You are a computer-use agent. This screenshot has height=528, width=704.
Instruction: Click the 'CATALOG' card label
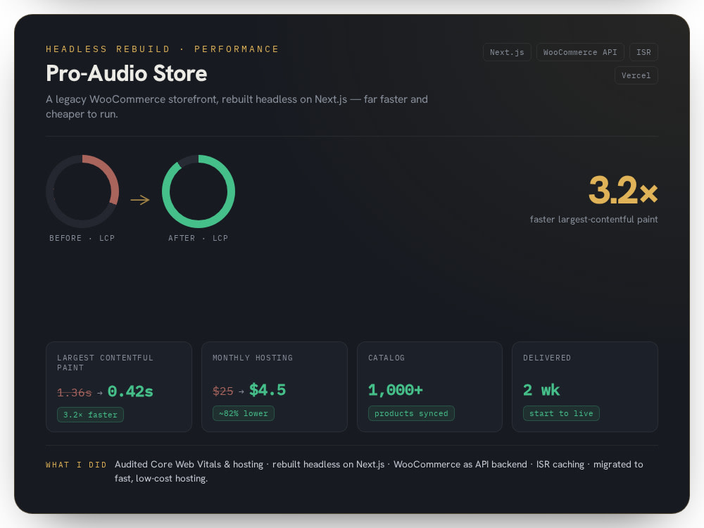386,358
